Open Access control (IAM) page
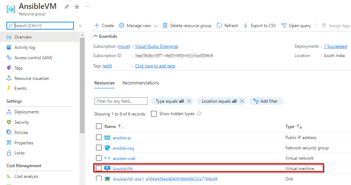The image size is (351, 185). [x=33, y=58]
